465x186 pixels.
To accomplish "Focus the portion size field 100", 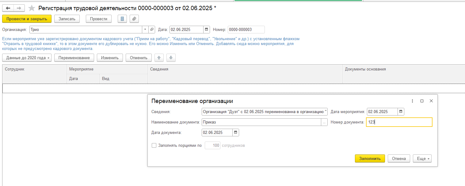I will (212, 146).
